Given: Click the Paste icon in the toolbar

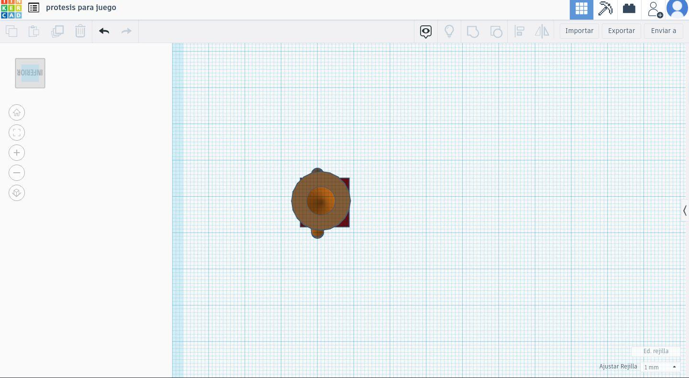Looking at the screenshot, I should (x=34, y=31).
